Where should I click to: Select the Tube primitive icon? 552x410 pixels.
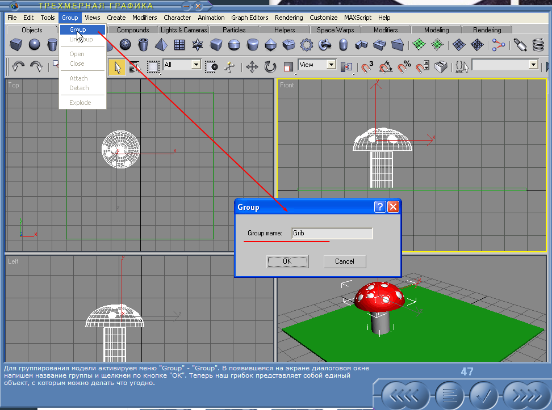click(143, 45)
